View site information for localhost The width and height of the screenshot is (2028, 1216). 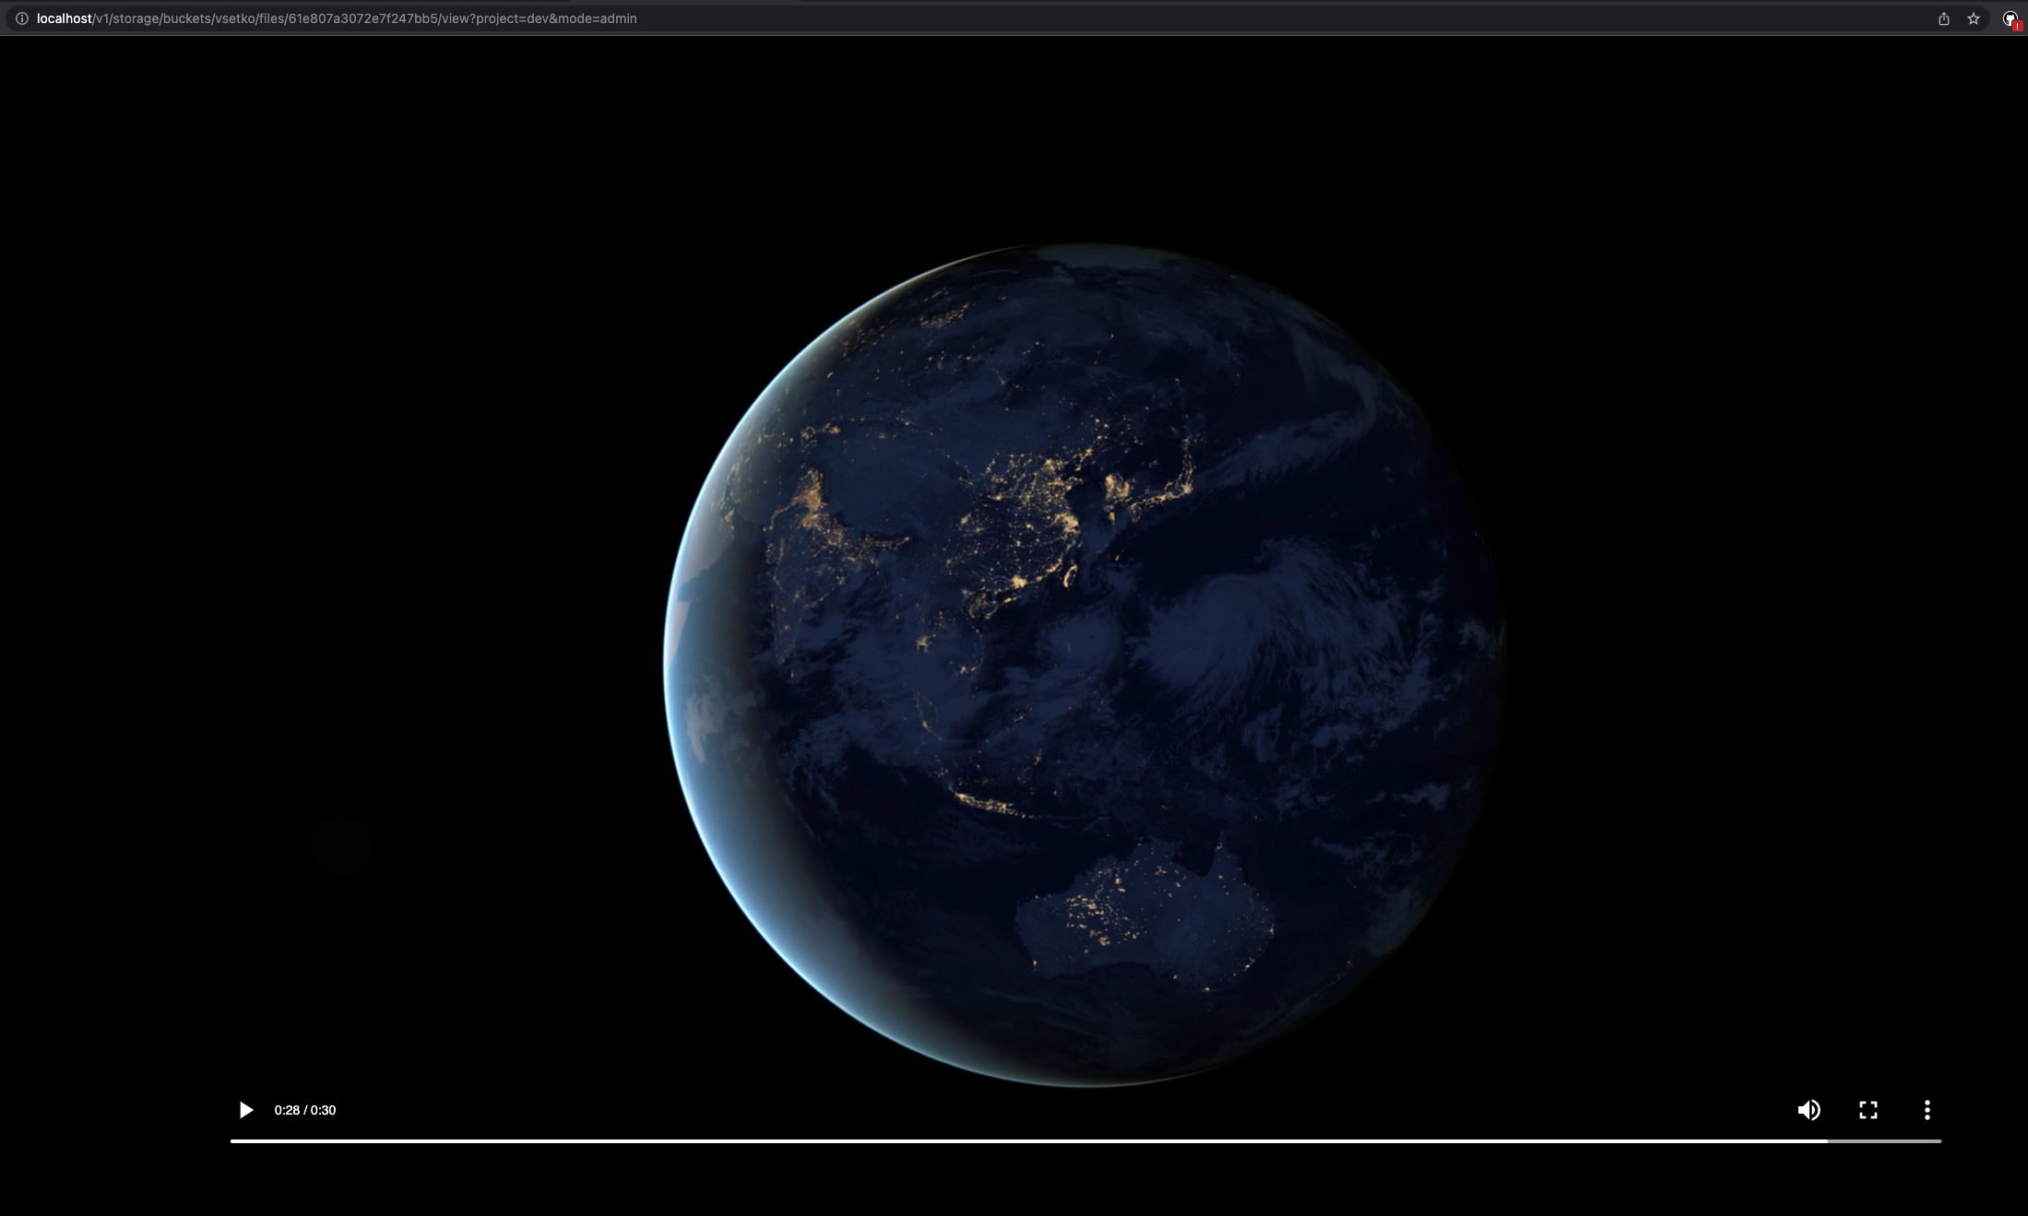[21, 18]
